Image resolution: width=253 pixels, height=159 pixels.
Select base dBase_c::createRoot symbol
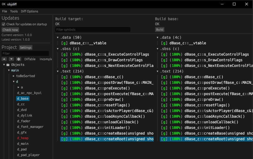click(206, 139)
